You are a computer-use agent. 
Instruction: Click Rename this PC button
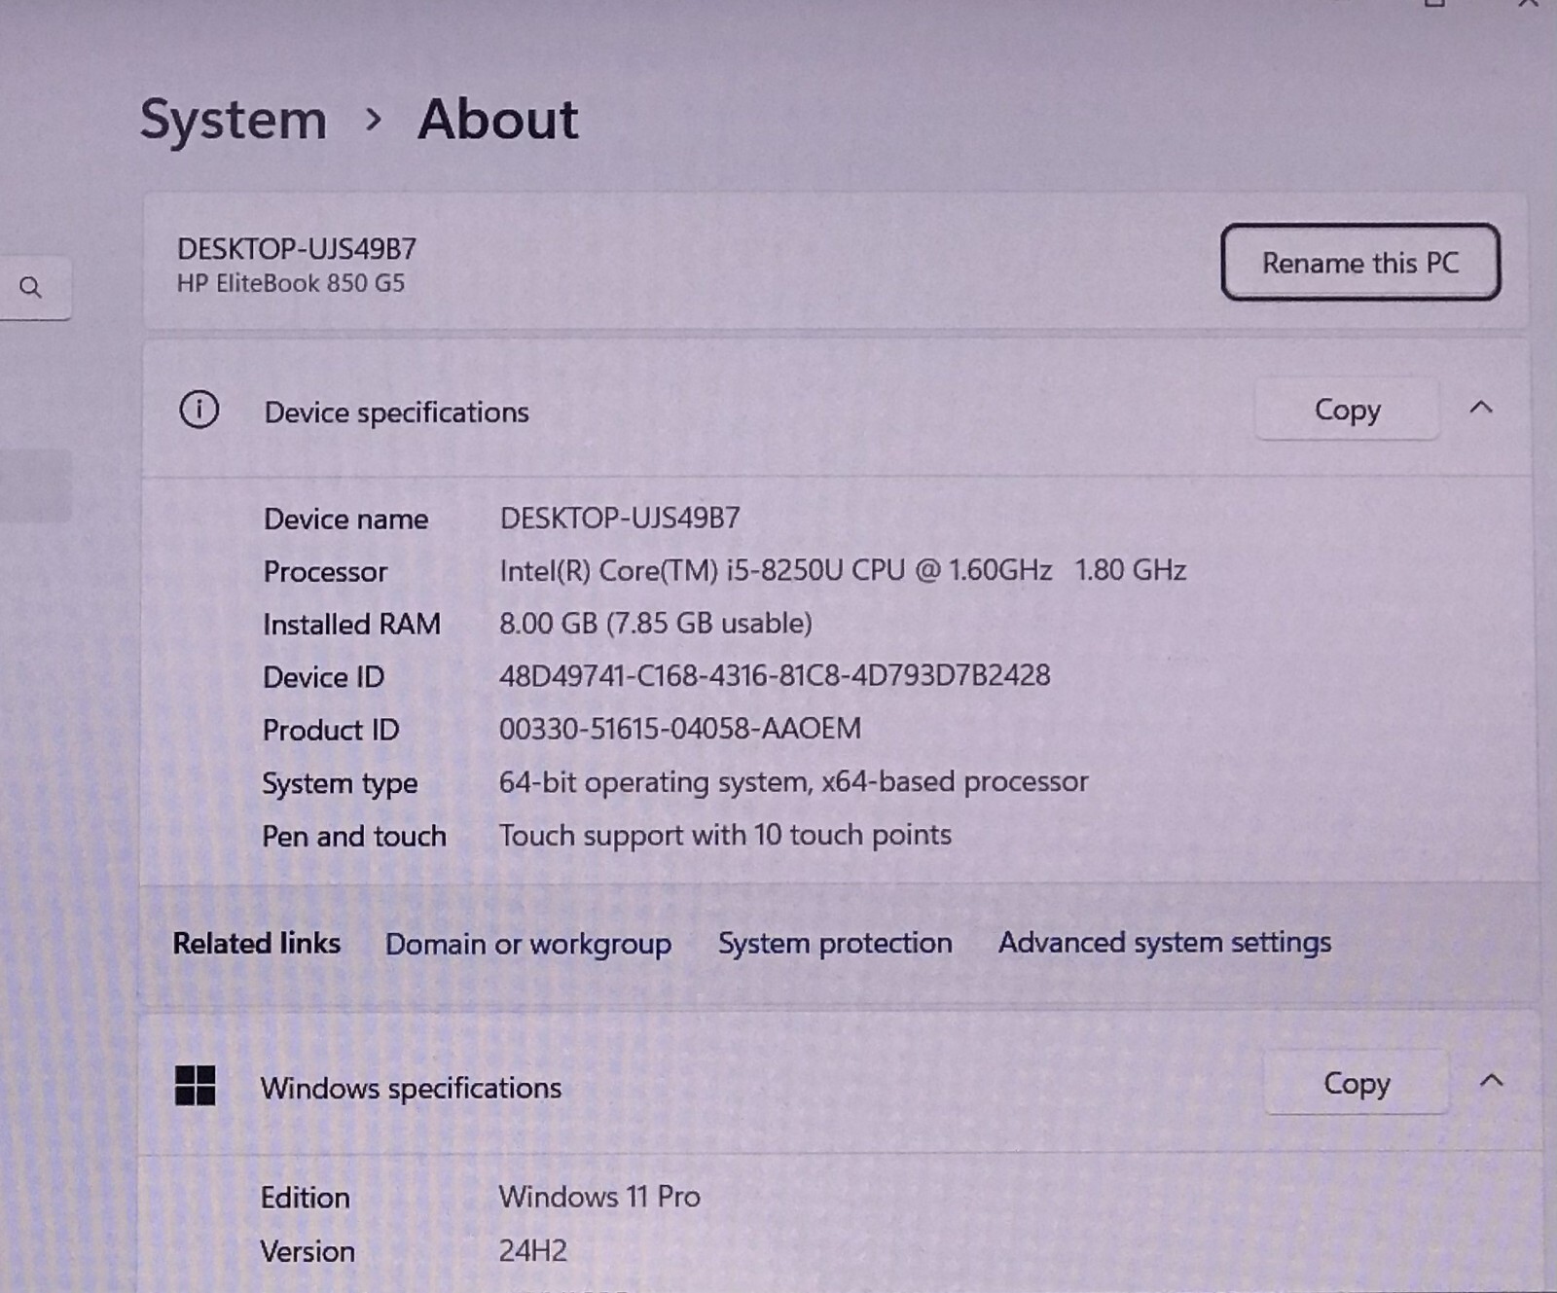coord(1360,262)
